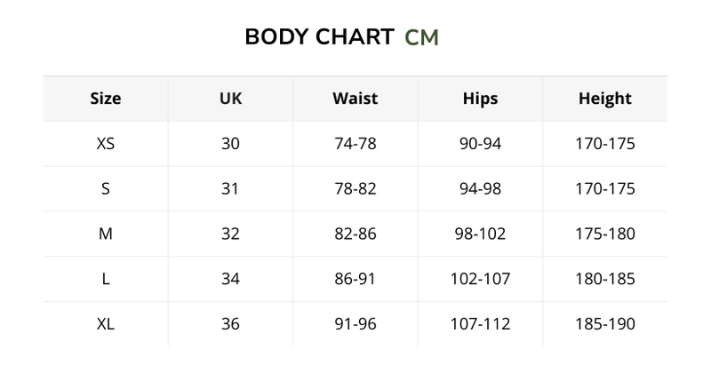Click the Hips column header
Screen dimensions: 711x365
480,99
